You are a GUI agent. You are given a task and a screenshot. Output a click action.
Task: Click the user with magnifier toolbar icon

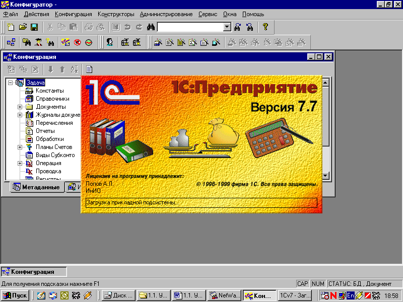[x=38, y=42]
